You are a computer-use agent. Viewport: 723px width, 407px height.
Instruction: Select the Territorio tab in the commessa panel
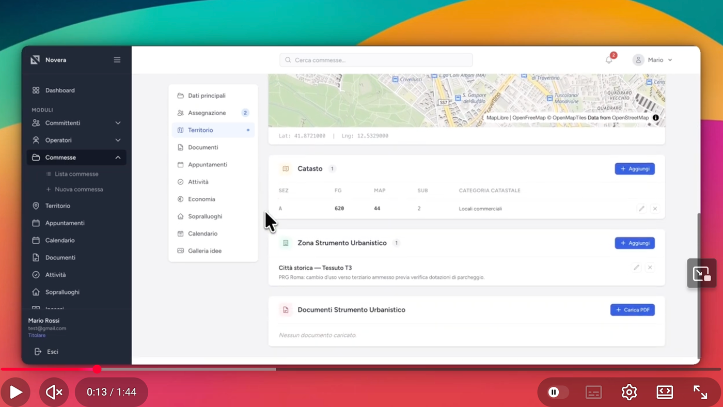[213, 130]
